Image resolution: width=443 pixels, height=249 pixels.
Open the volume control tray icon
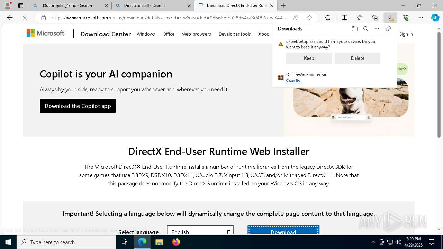(398, 242)
